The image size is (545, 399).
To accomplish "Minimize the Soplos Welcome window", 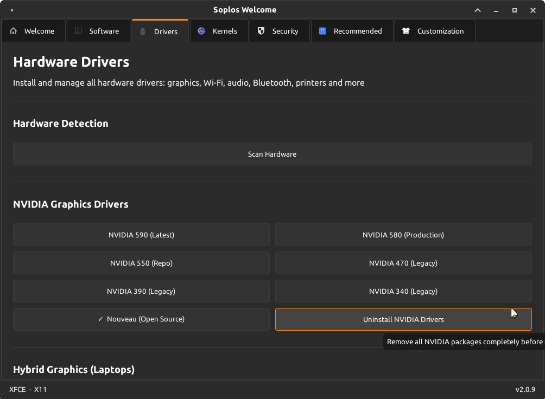I will tap(496, 10).
